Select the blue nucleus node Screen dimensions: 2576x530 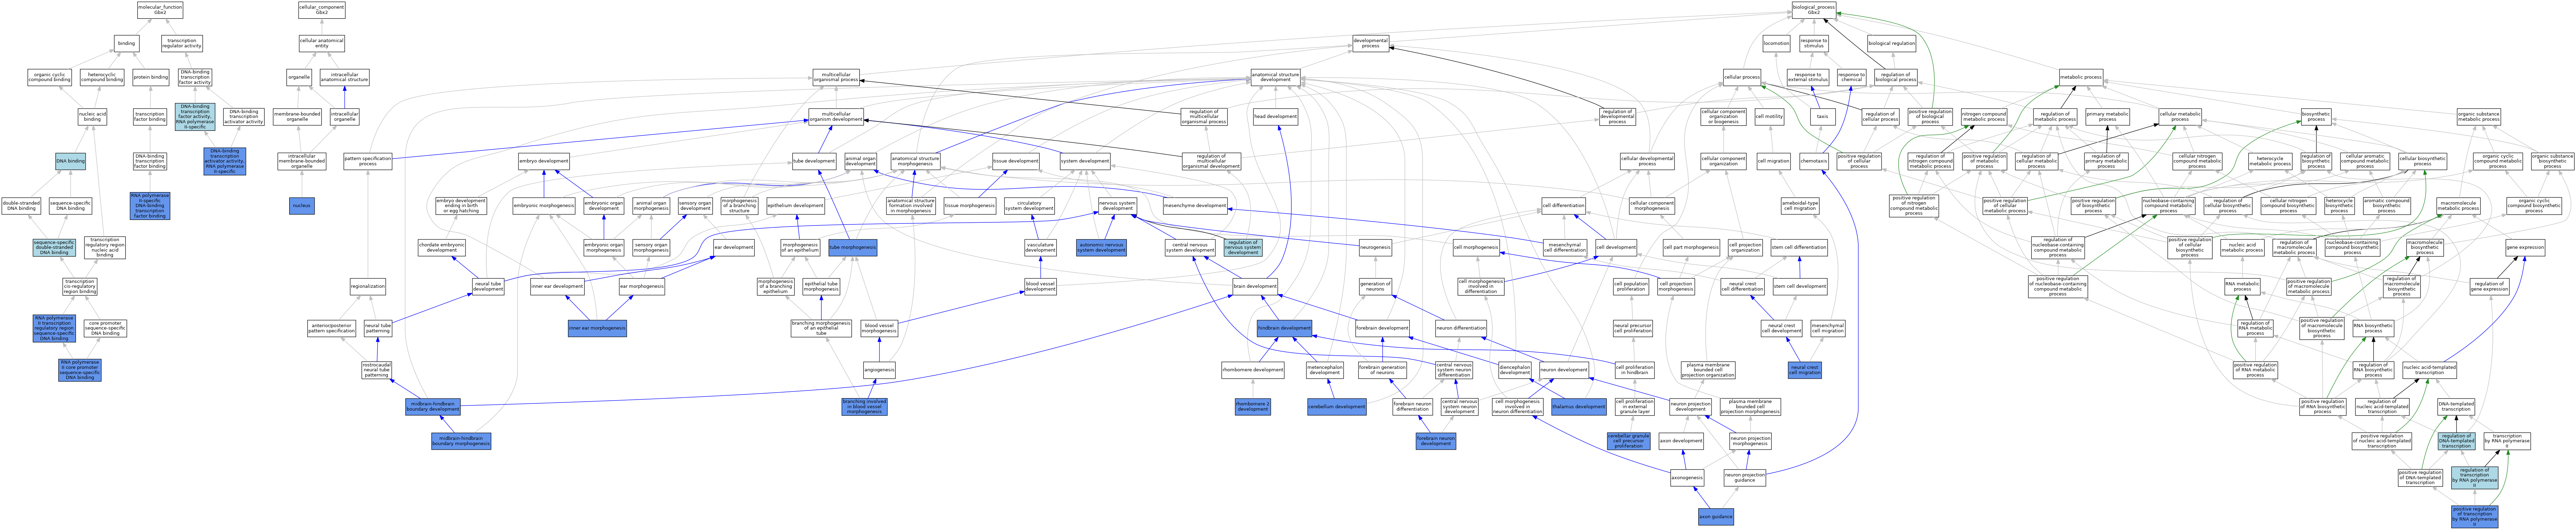click(x=302, y=206)
